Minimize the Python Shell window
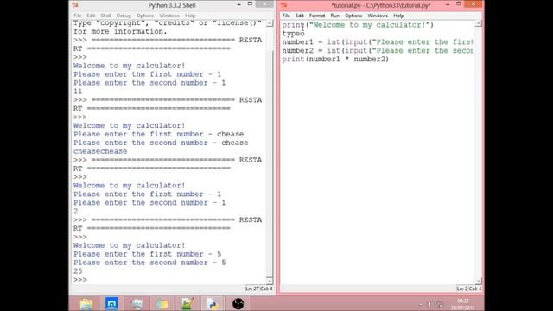Viewport: 553px width, 311px height. pyautogui.click(x=238, y=4)
